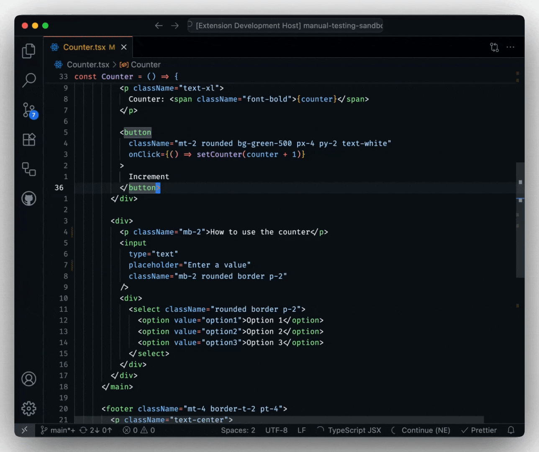Open the notifications bell
This screenshot has width=539, height=452.
click(x=511, y=430)
